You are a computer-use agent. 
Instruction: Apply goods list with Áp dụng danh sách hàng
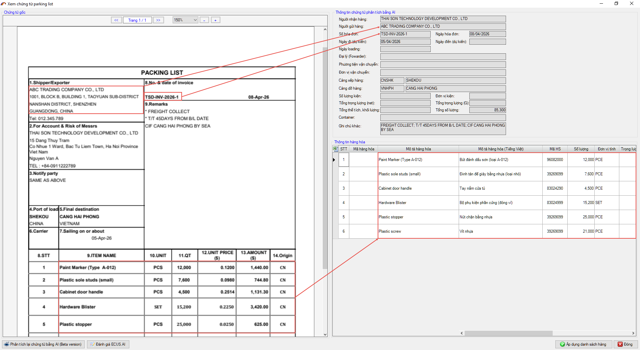coord(583,344)
